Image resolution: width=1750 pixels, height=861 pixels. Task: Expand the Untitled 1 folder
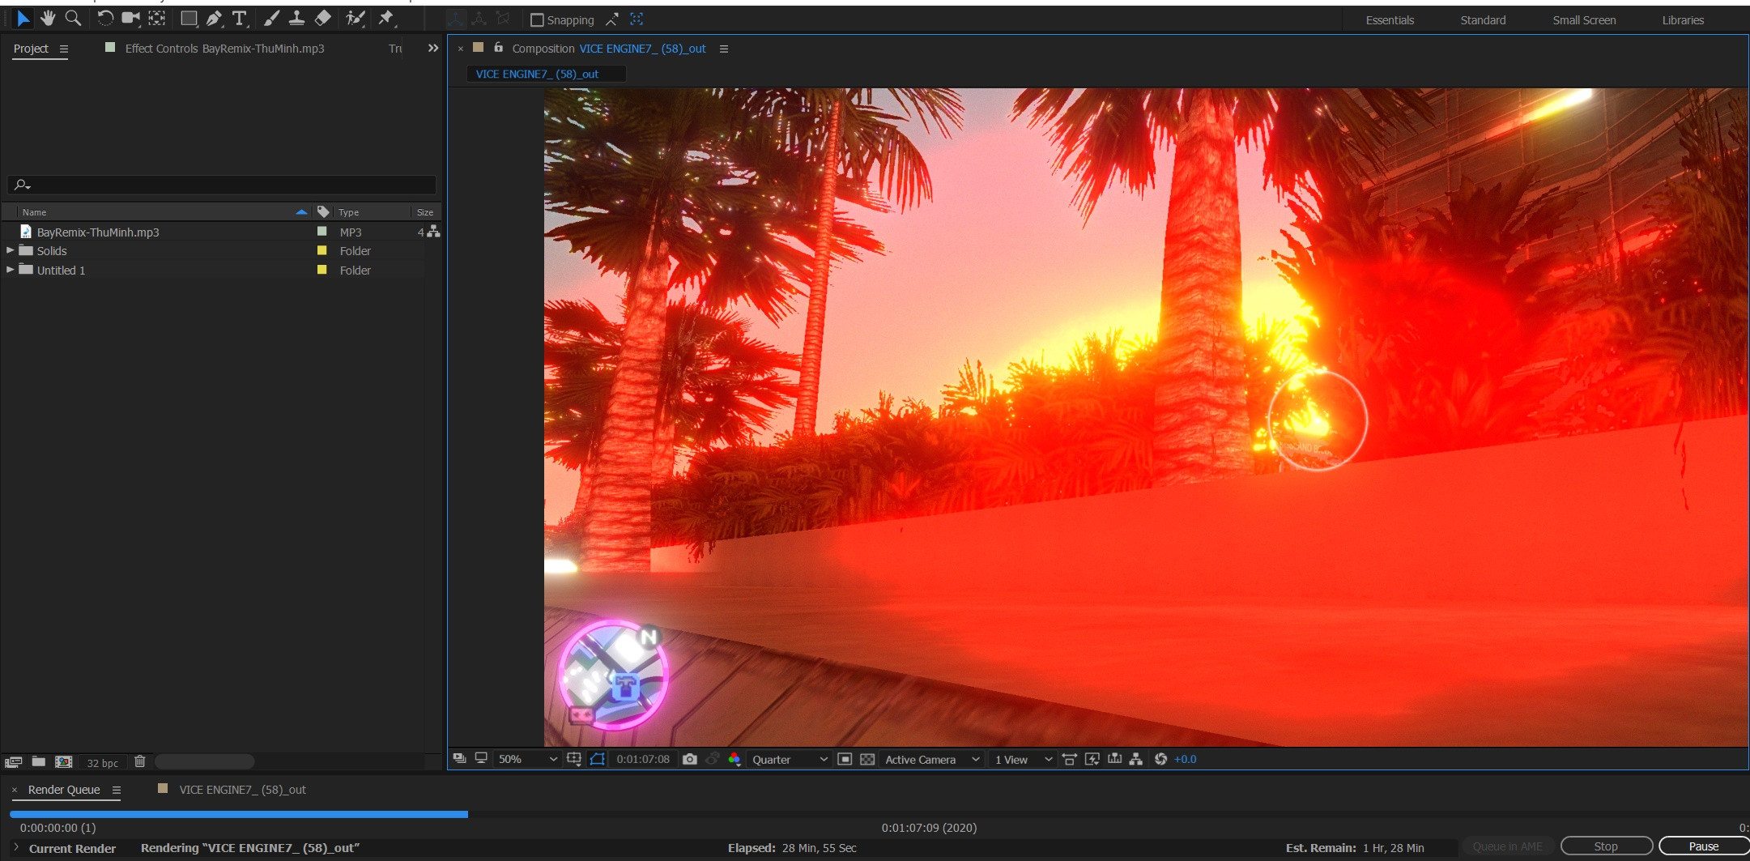click(x=11, y=270)
